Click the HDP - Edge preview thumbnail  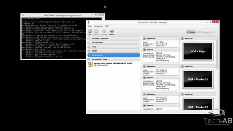click(198, 51)
